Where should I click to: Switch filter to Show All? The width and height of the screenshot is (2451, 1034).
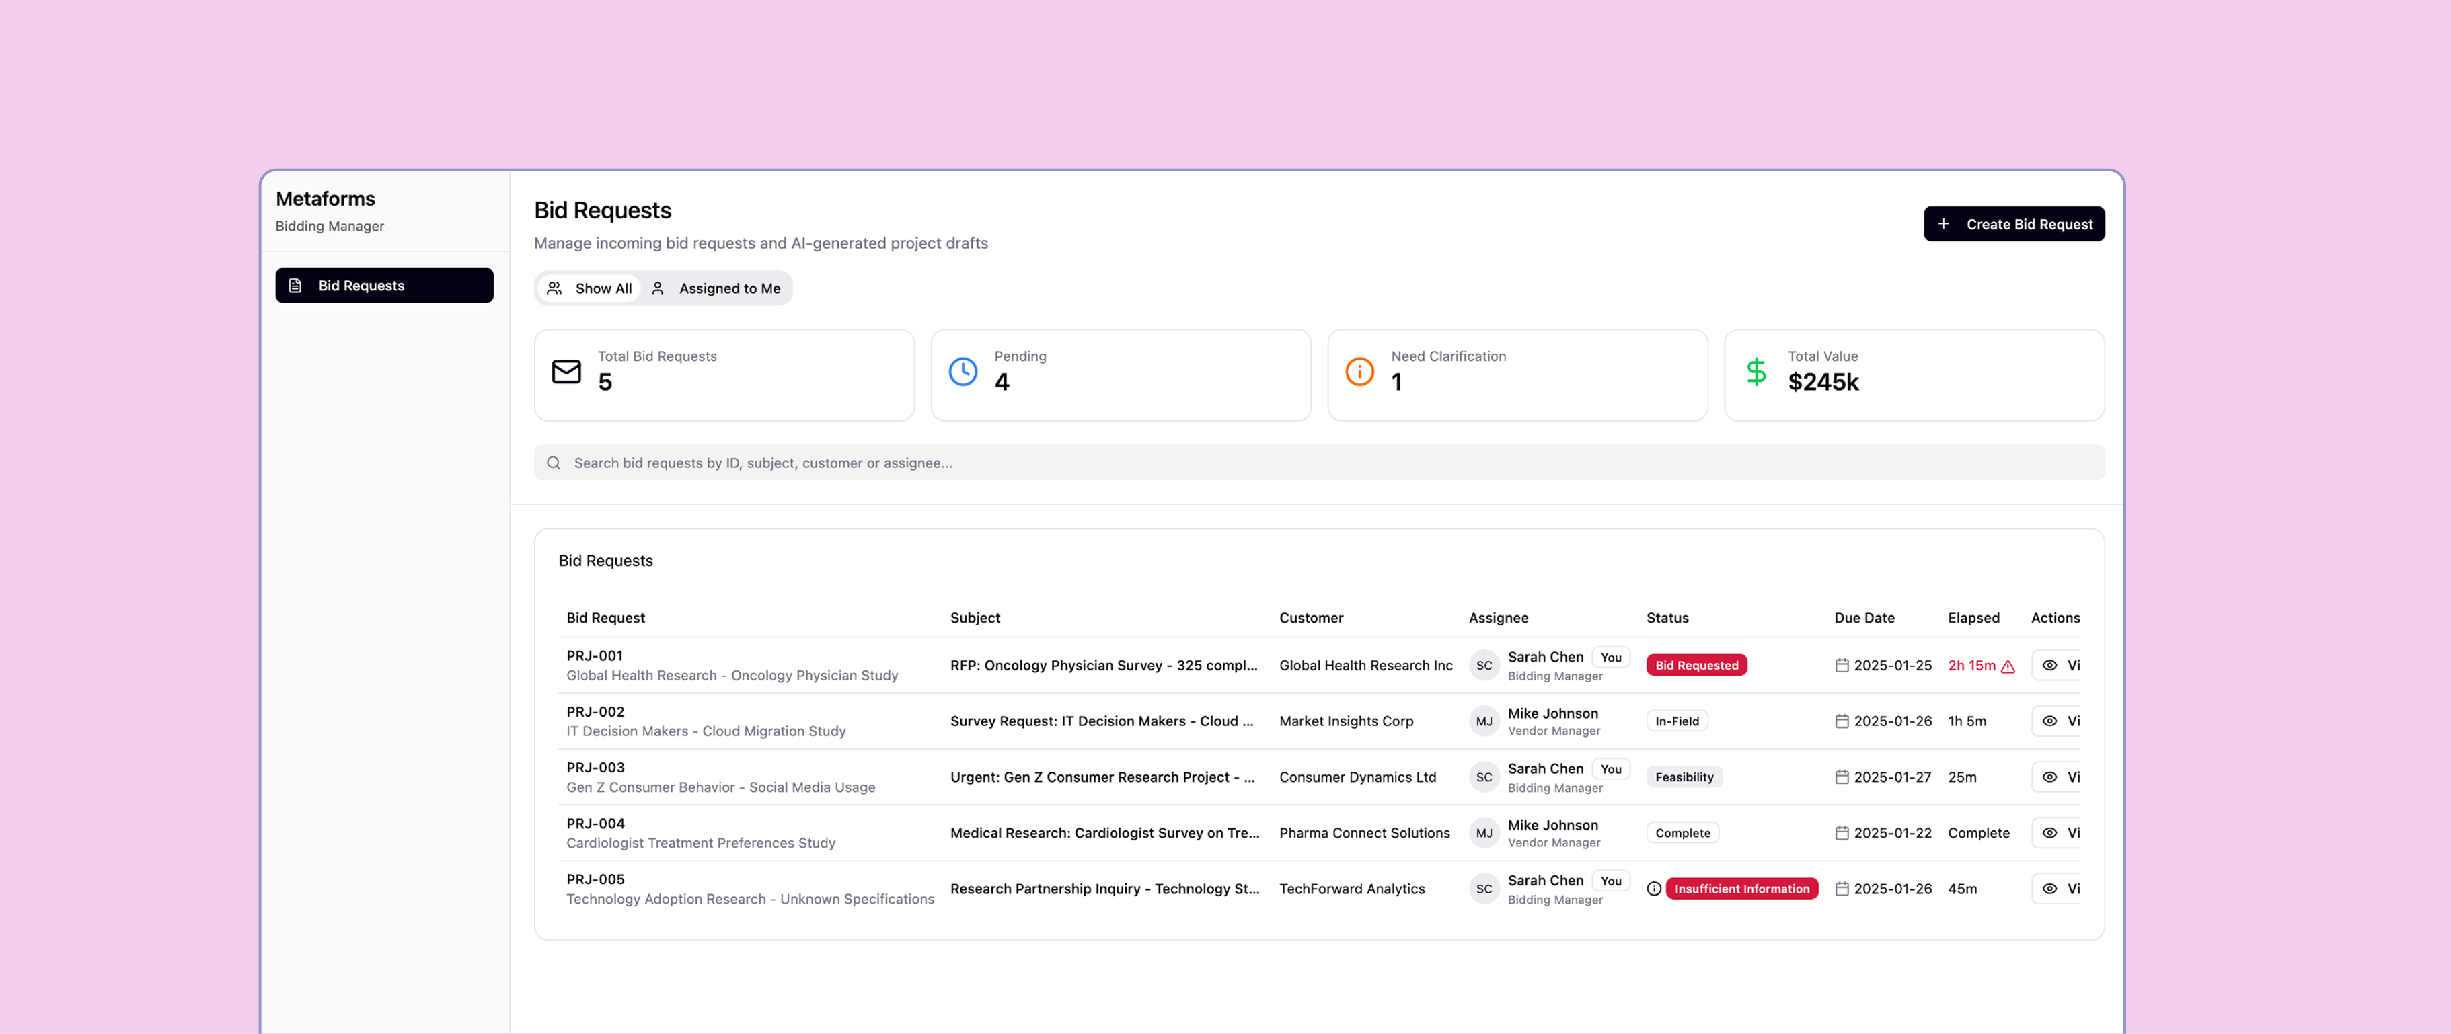click(590, 288)
